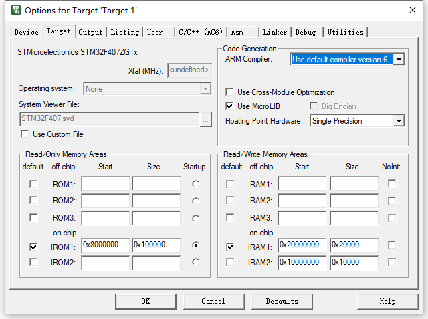Image resolution: width=428 pixels, height=319 pixels.
Task: Select the ROM1 Startup radio button
Action: tap(195, 184)
